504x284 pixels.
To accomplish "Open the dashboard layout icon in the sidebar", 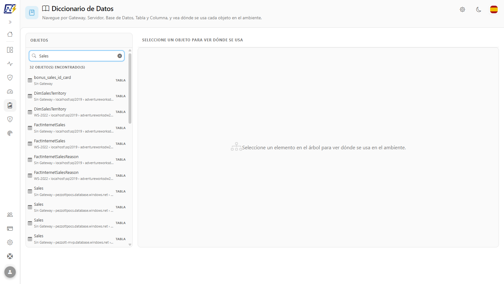I will point(10,50).
